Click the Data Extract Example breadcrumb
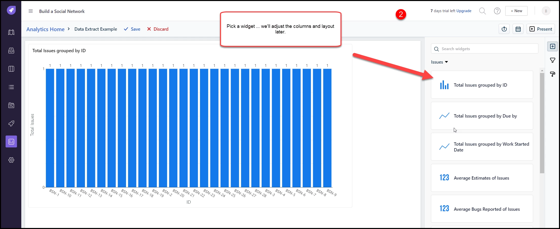Viewport: 560px width, 229px height. 96,29
